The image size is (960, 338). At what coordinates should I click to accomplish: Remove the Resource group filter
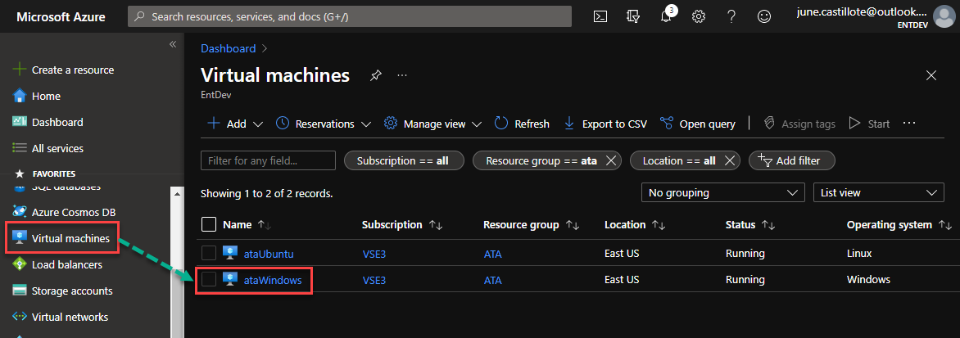click(x=610, y=160)
